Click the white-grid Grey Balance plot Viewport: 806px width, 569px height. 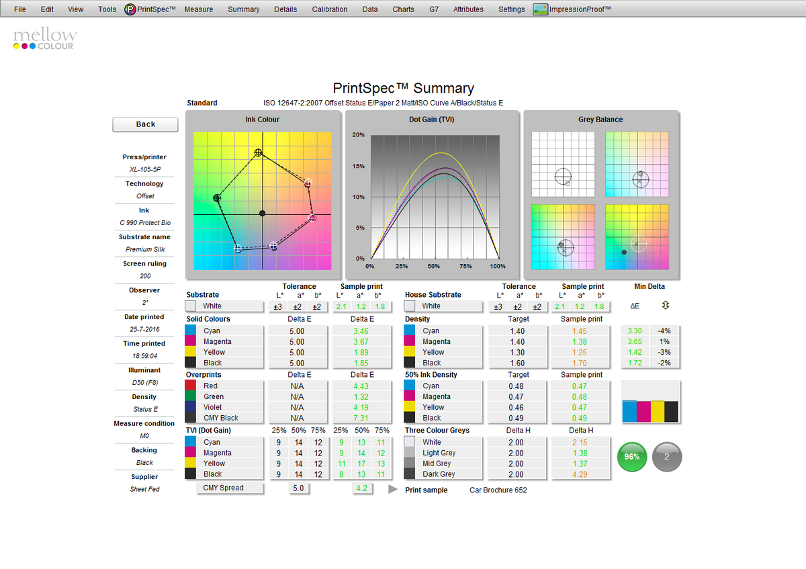[564, 164]
